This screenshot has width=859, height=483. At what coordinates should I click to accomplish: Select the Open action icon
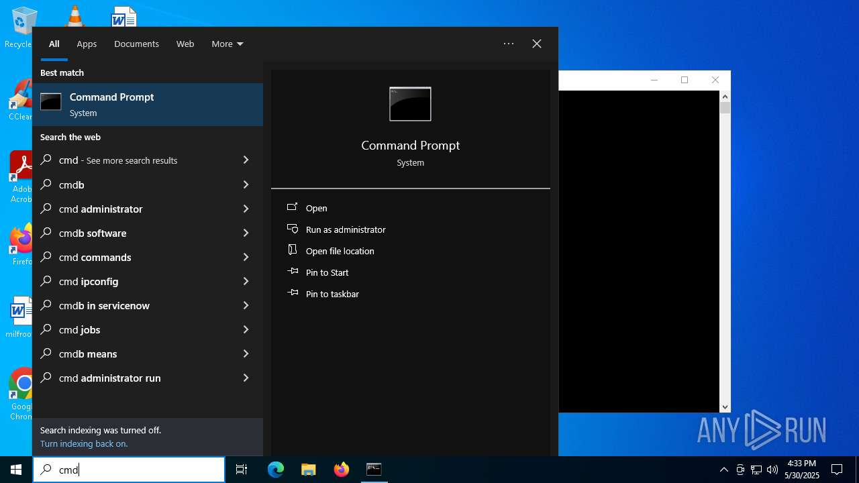[292, 207]
